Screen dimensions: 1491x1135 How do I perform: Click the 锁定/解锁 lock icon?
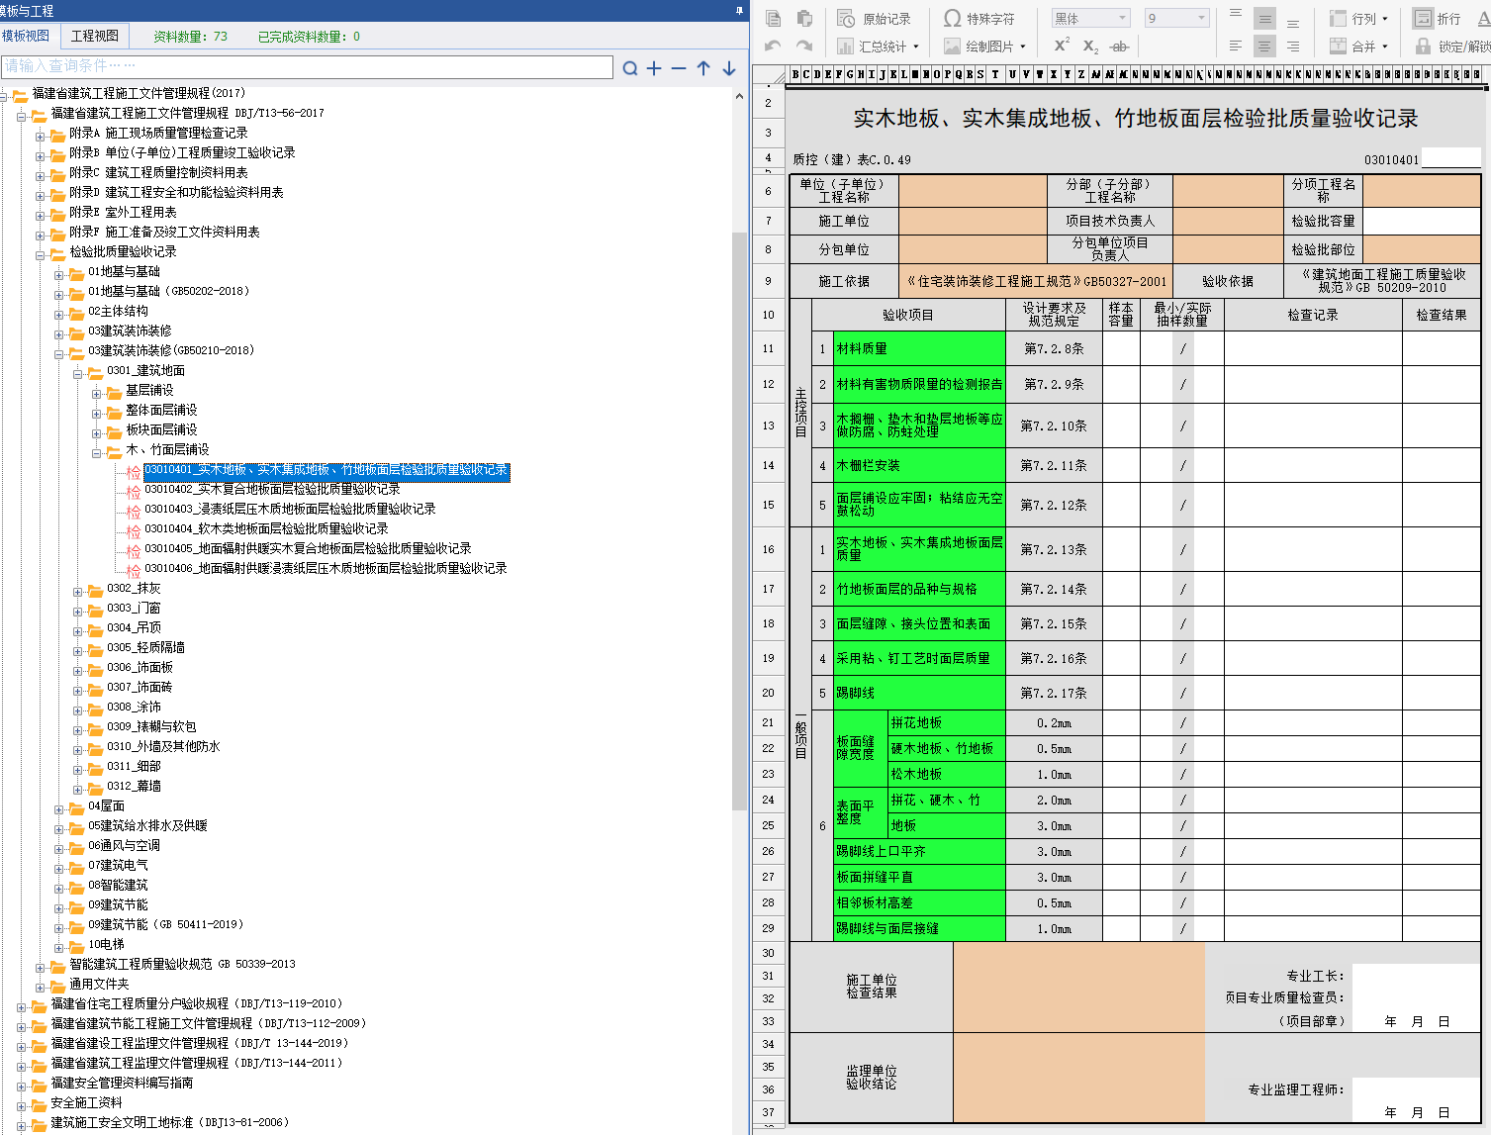click(x=1423, y=46)
